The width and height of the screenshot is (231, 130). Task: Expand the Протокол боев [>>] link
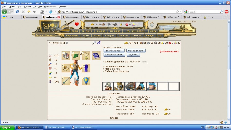click(x=110, y=99)
